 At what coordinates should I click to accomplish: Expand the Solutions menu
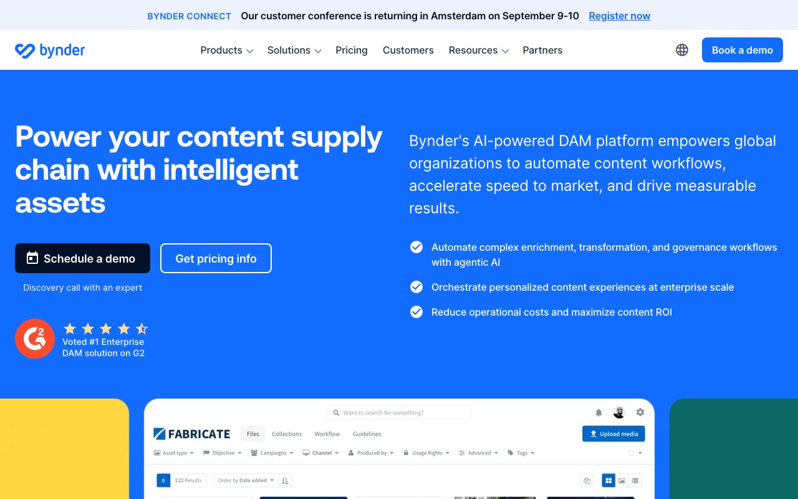[294, 50]
